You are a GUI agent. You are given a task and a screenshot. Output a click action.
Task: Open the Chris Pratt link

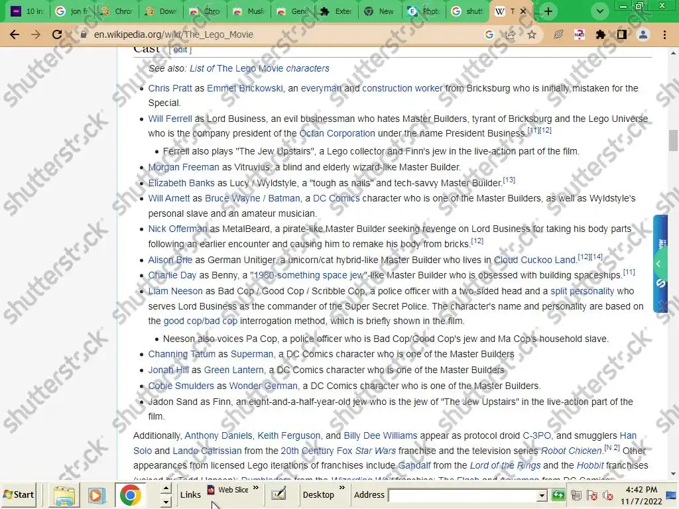click(170, 88)
